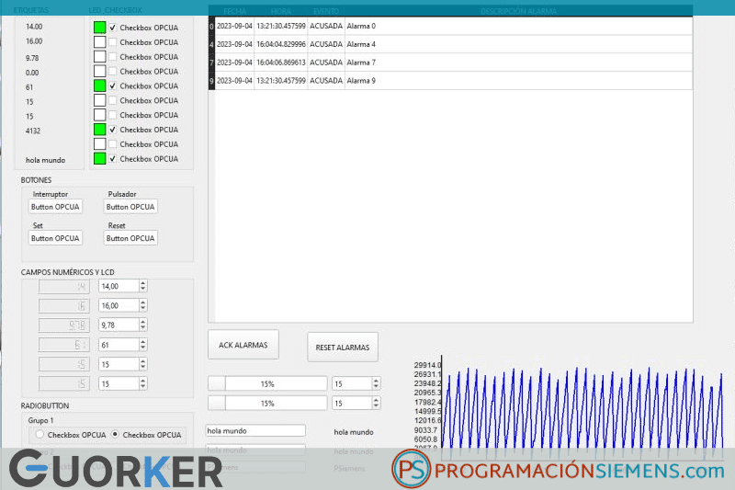Screen dimensions: 735x490
Task: Click the 9,78 spinbox stepper arrows
Action: pyautogui.click(x=143, y=325)
